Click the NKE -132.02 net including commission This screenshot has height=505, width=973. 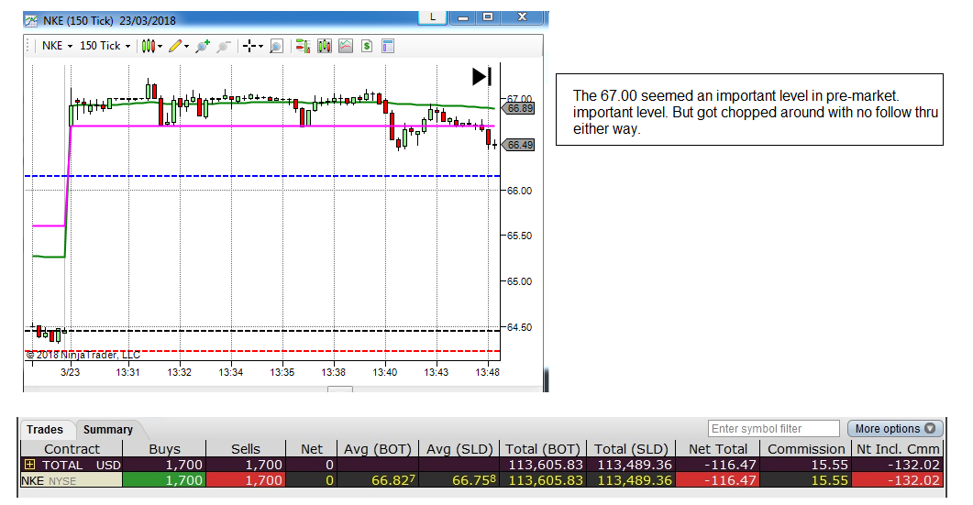point(897,480)
